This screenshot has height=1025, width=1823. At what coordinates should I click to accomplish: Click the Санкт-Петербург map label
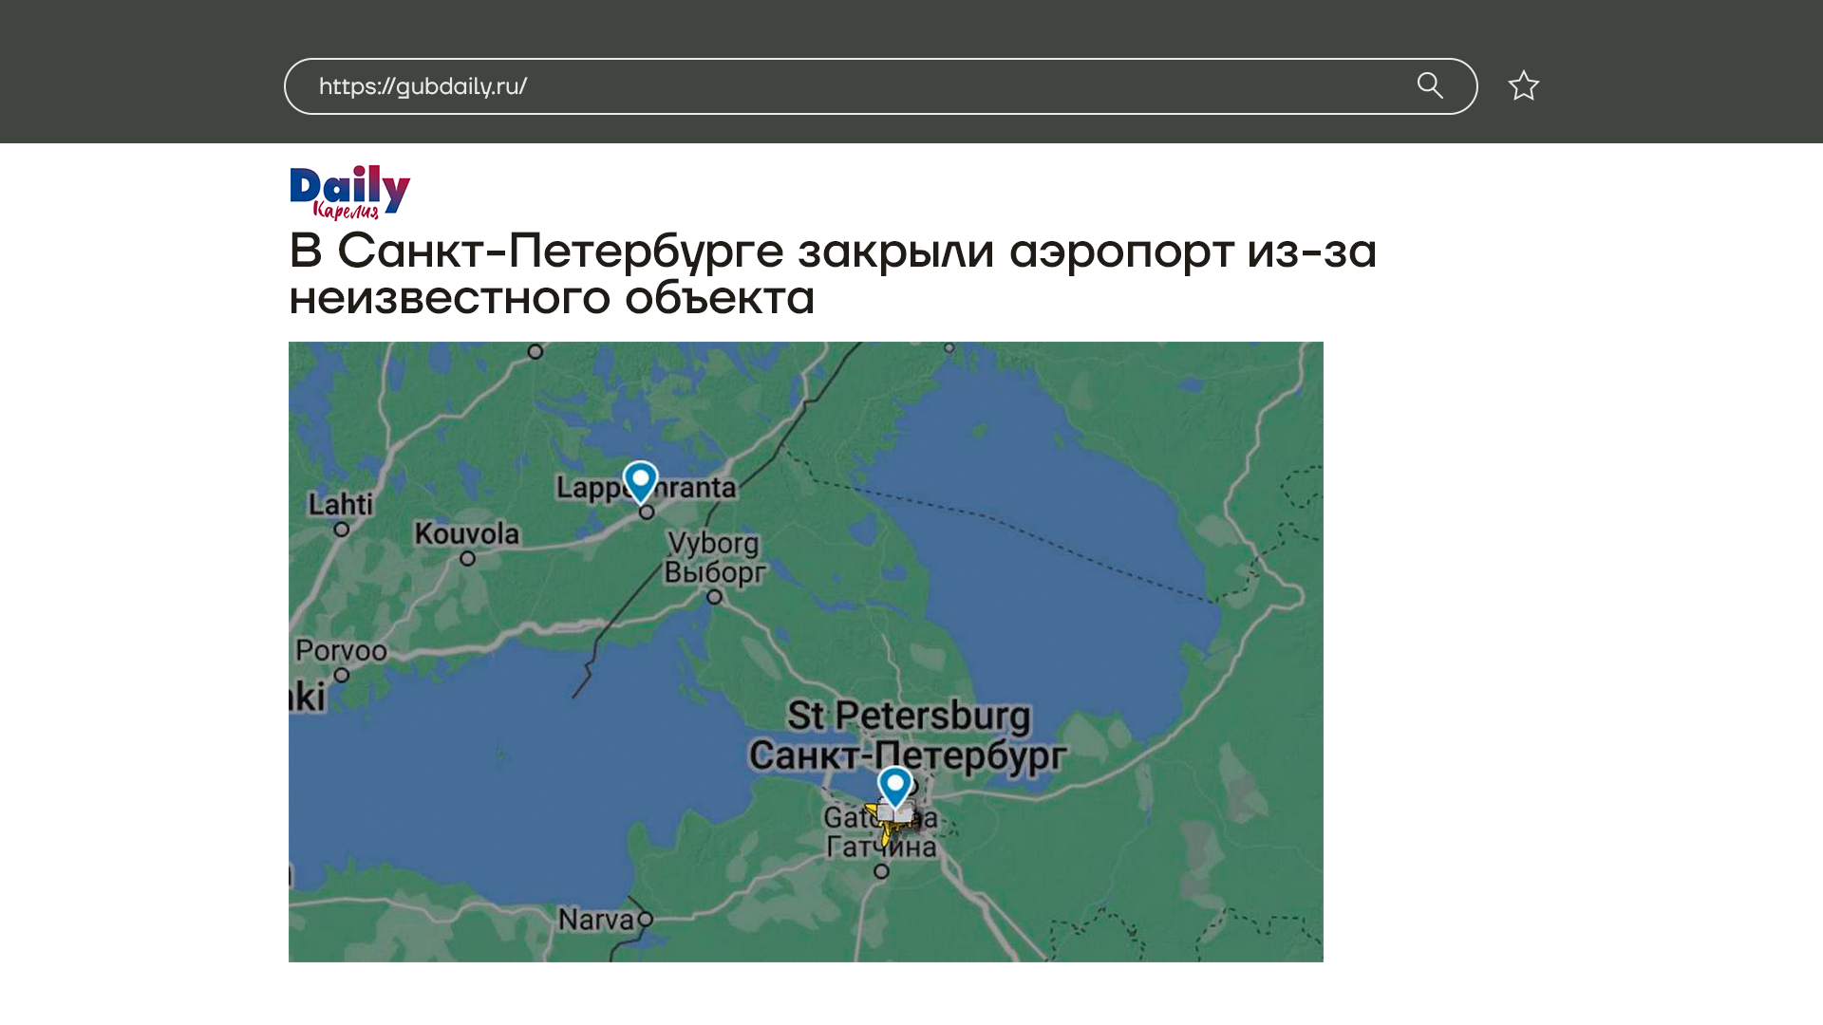(907, 756)
